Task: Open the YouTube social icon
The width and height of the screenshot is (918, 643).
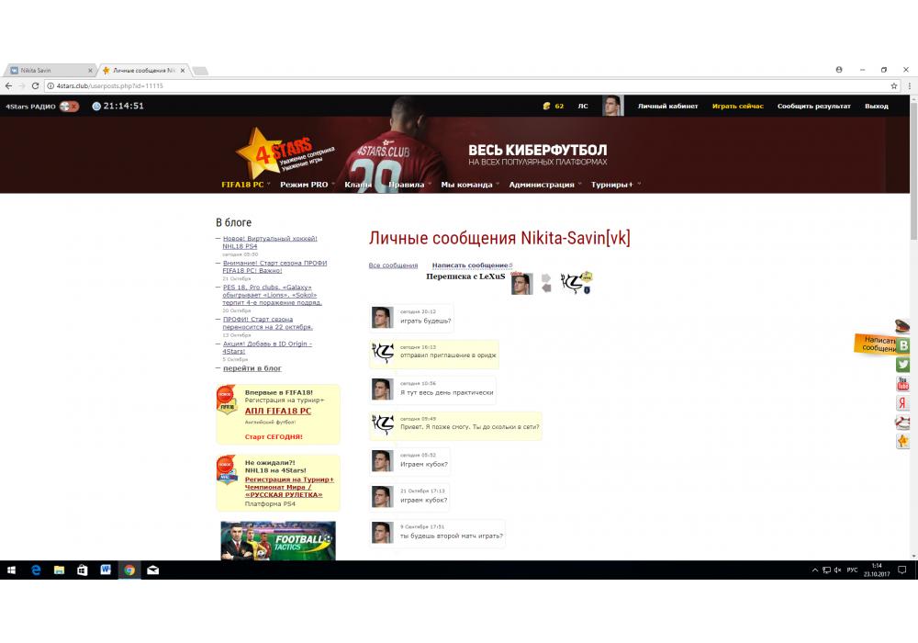Action: [902, 384]
